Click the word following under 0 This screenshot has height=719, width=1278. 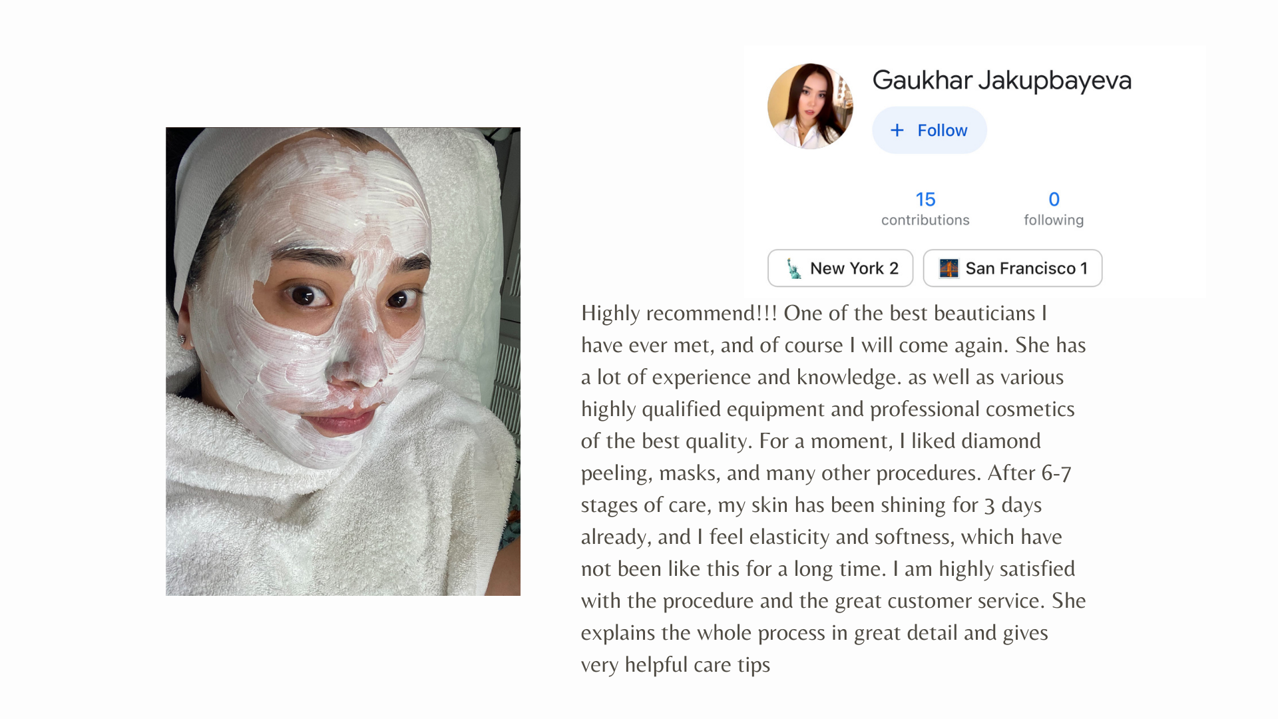[1054, 220]
